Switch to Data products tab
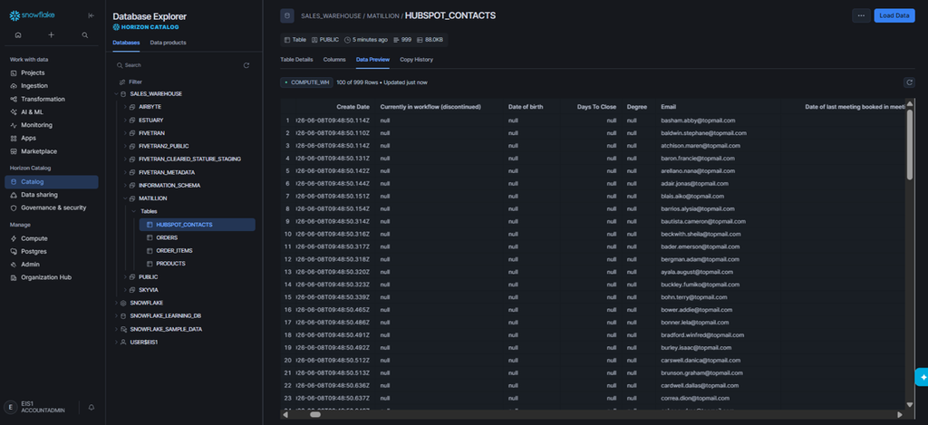This screenshot has height=425, width=928. 168,43
